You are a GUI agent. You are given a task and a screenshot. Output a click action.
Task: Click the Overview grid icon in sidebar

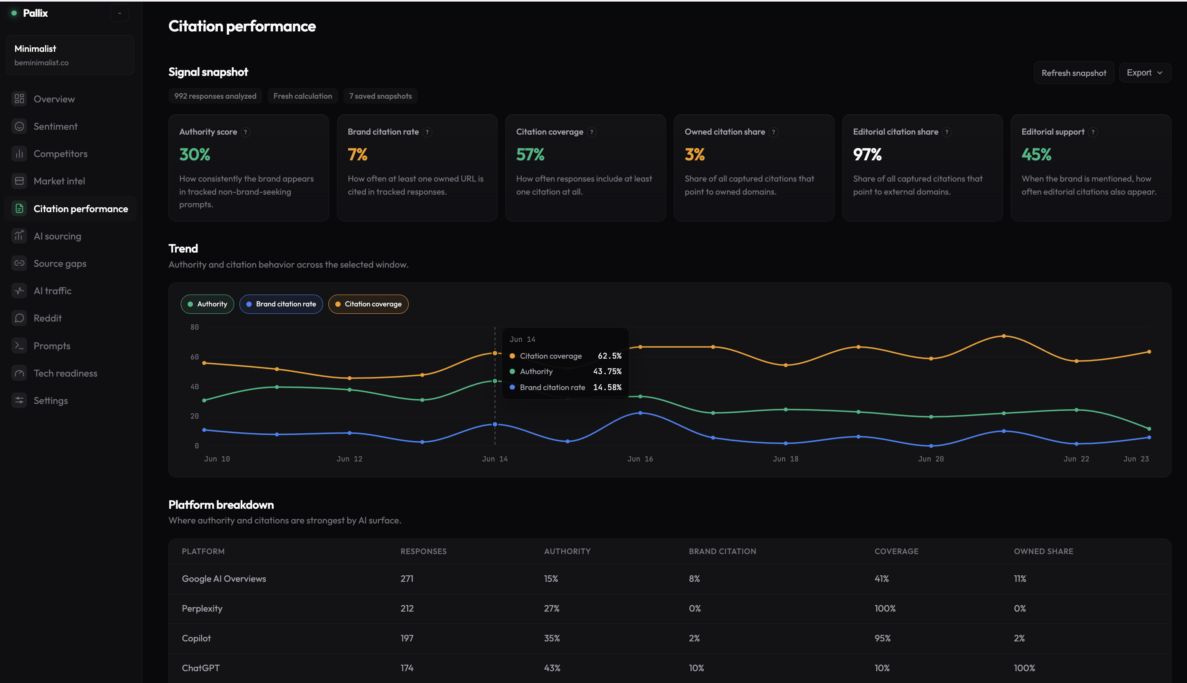tap(19, 99)
